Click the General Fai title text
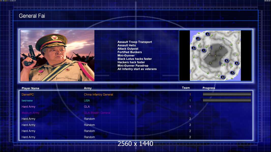Viewport: 271px width, 152px height. pos(32,16)
